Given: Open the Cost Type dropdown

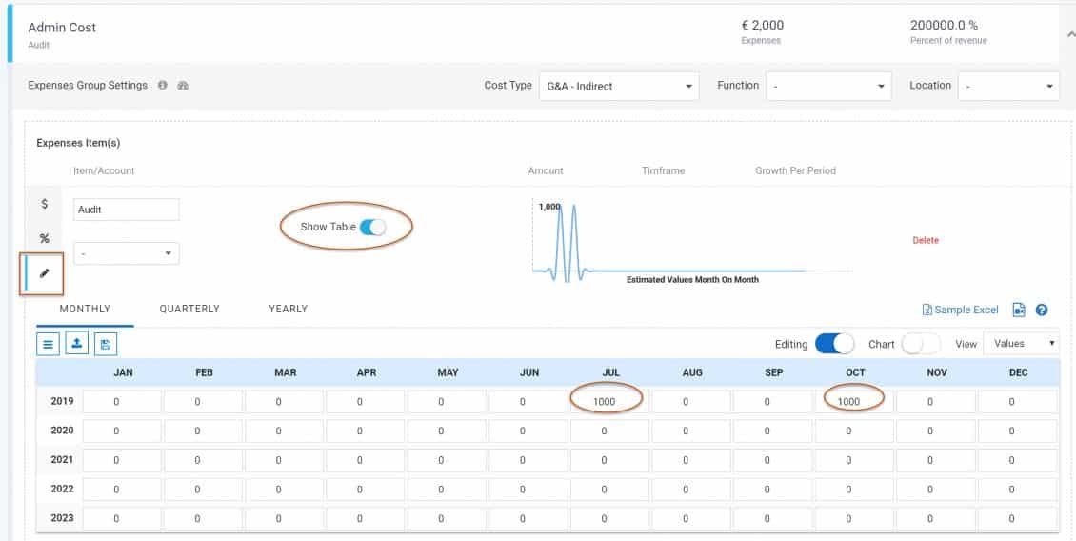Looking at the screenshot, I should point(618,86).
